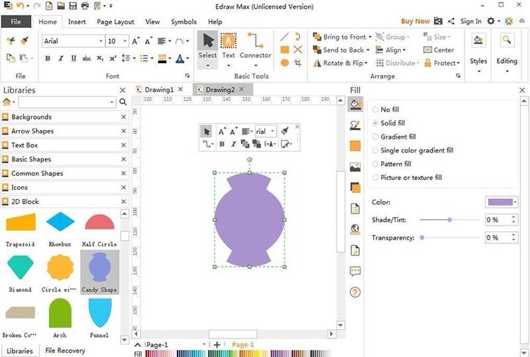The width and height of the screenshot is (530, 357).
Task: Select the Pattern fill option
Action: (x=392, y=164)
